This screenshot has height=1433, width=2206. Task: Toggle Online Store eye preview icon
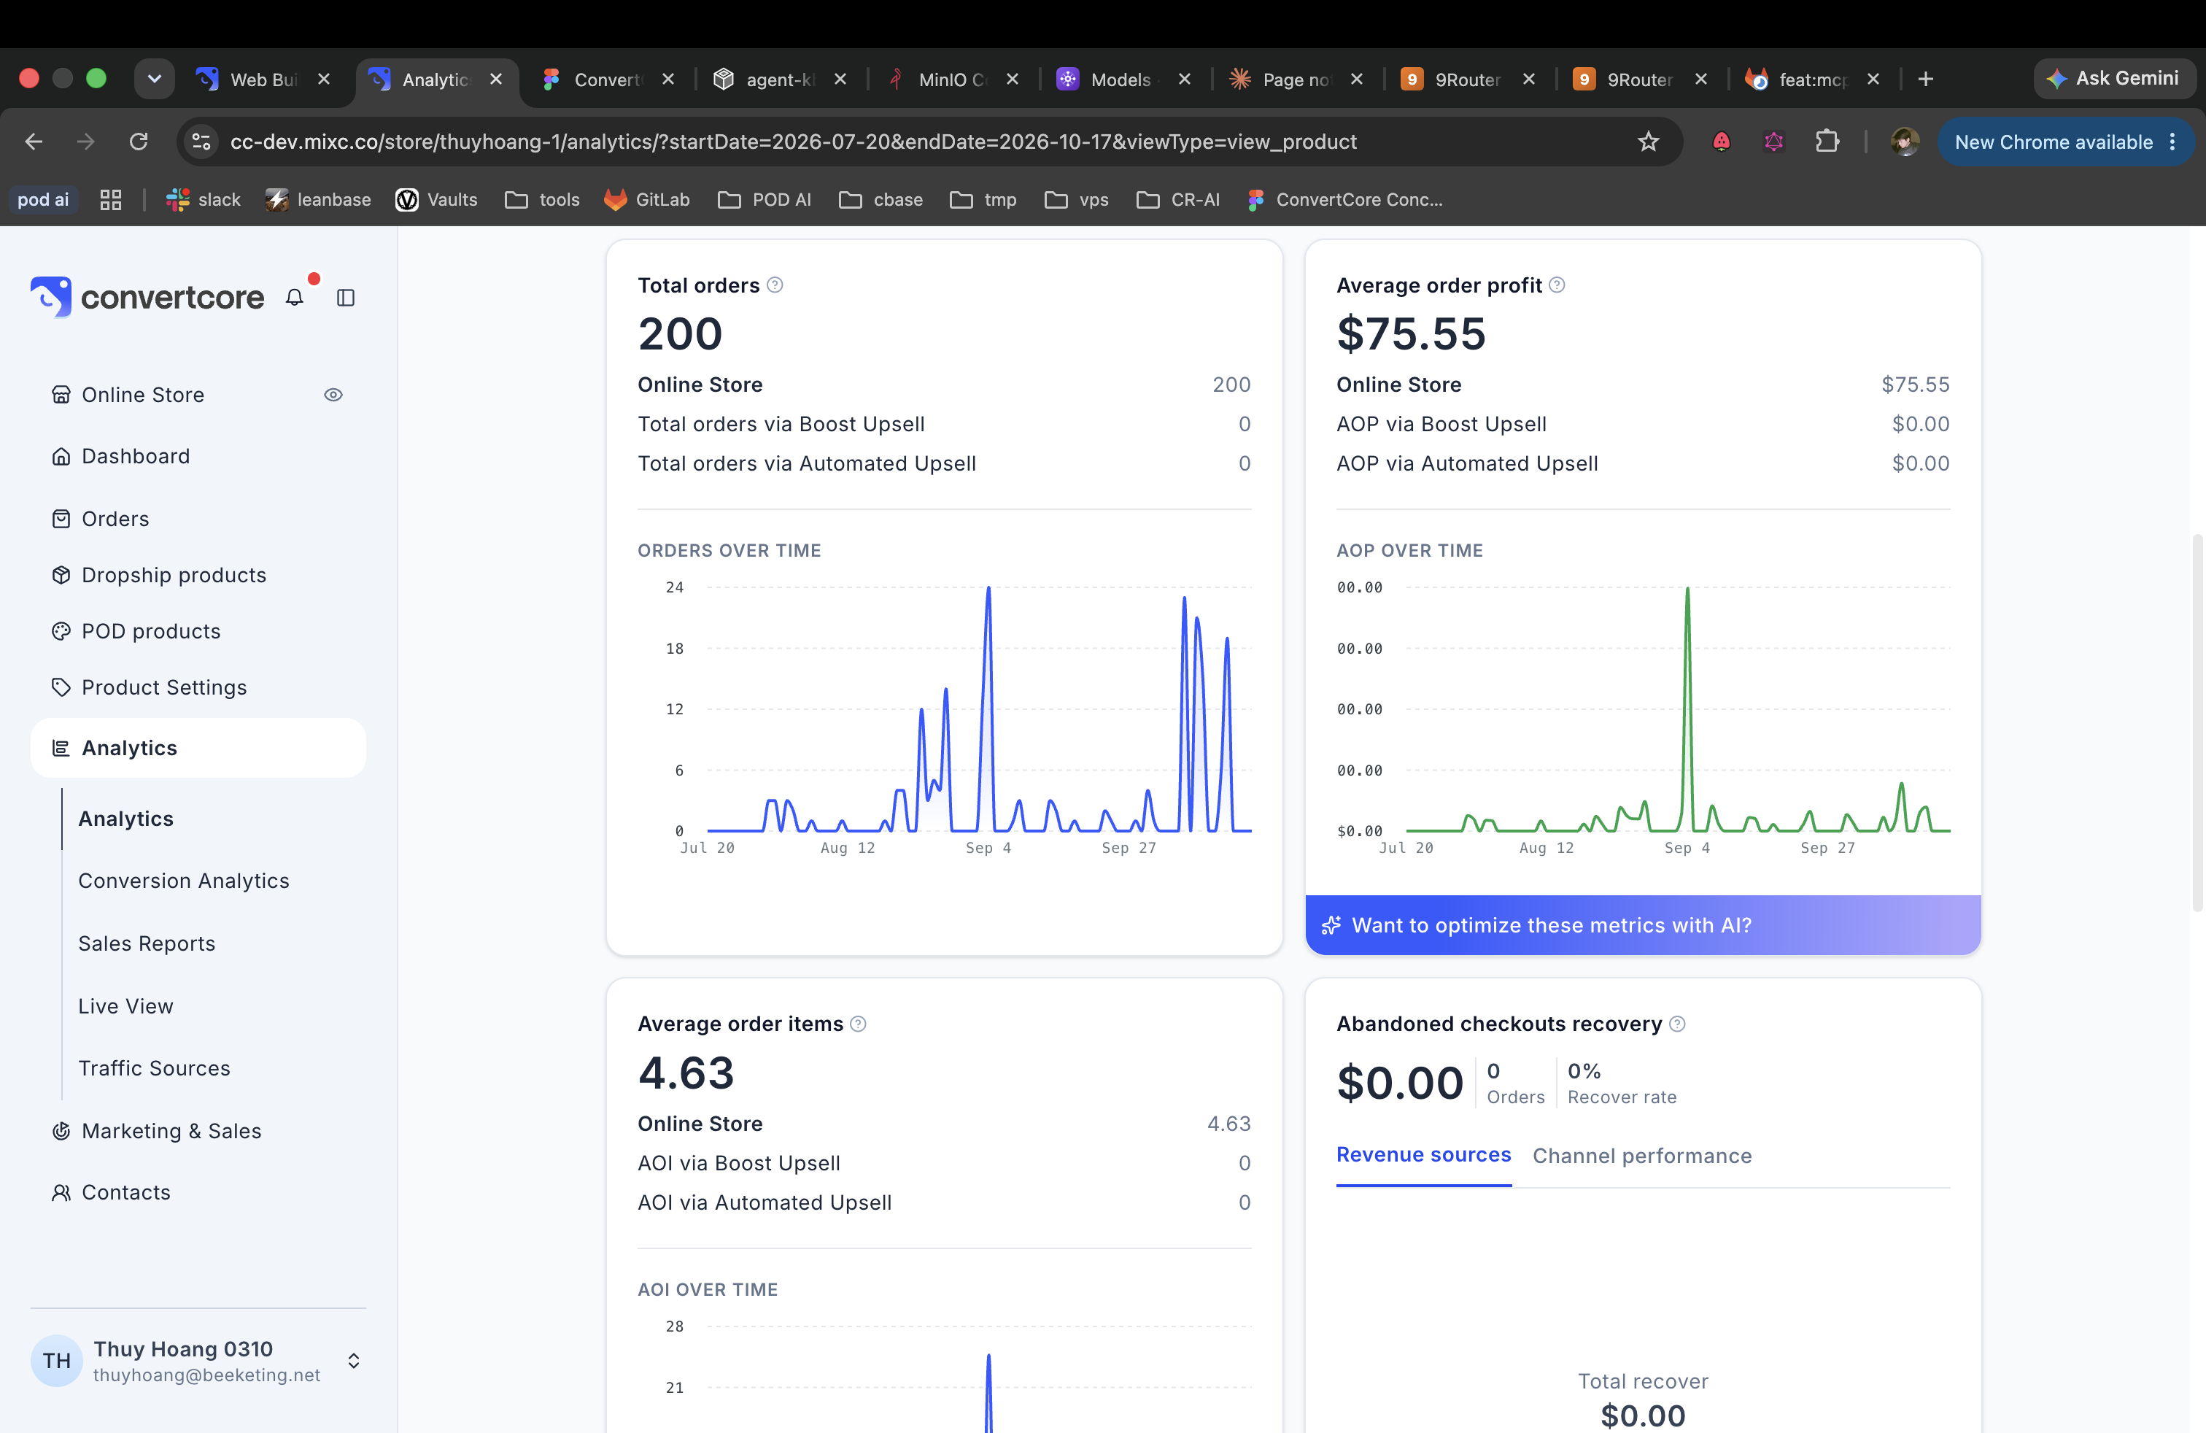click(x=333, y=395)
